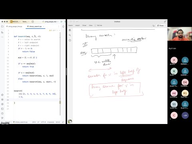Click OneNote notification bell near Share
Image resolution: width=192 pixels, height=144 pixels.
pos(153,26)
